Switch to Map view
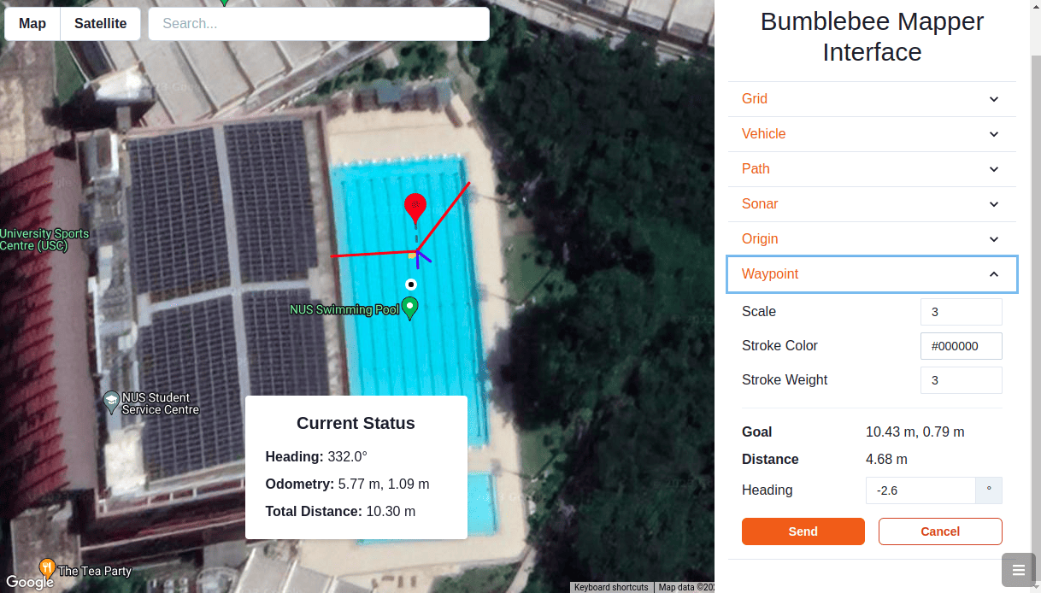This screenshot has height=593, width=1041. [32, 24]
